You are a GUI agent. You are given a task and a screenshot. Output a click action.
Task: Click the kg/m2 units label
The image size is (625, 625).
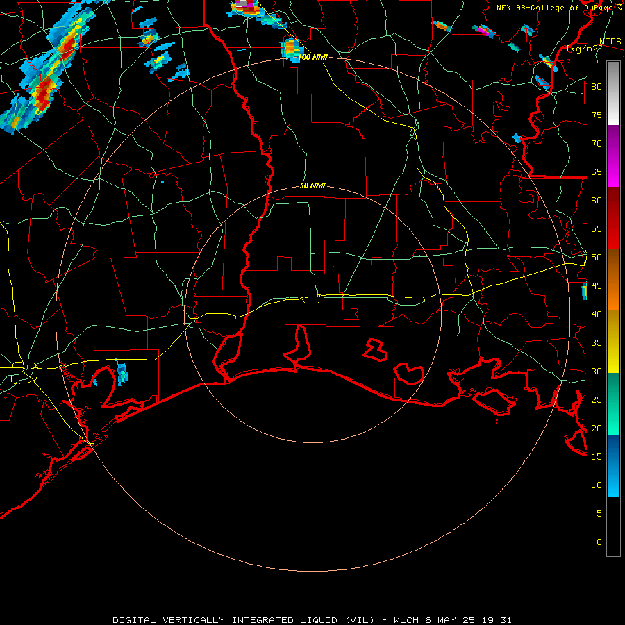click(584, 49)
